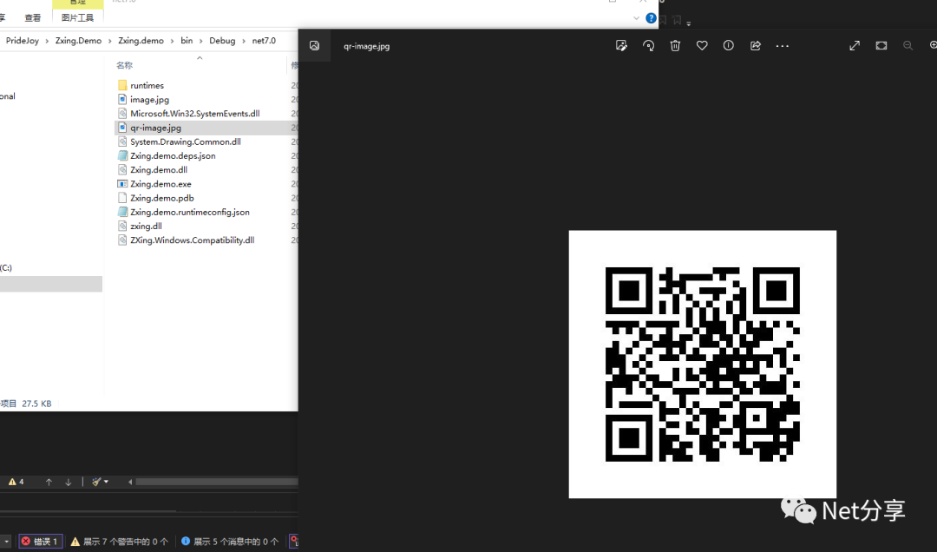Click Zxing.Demo folder in breadcrumb path
Screen dimensions: 937x552
(x=78, y=41)
